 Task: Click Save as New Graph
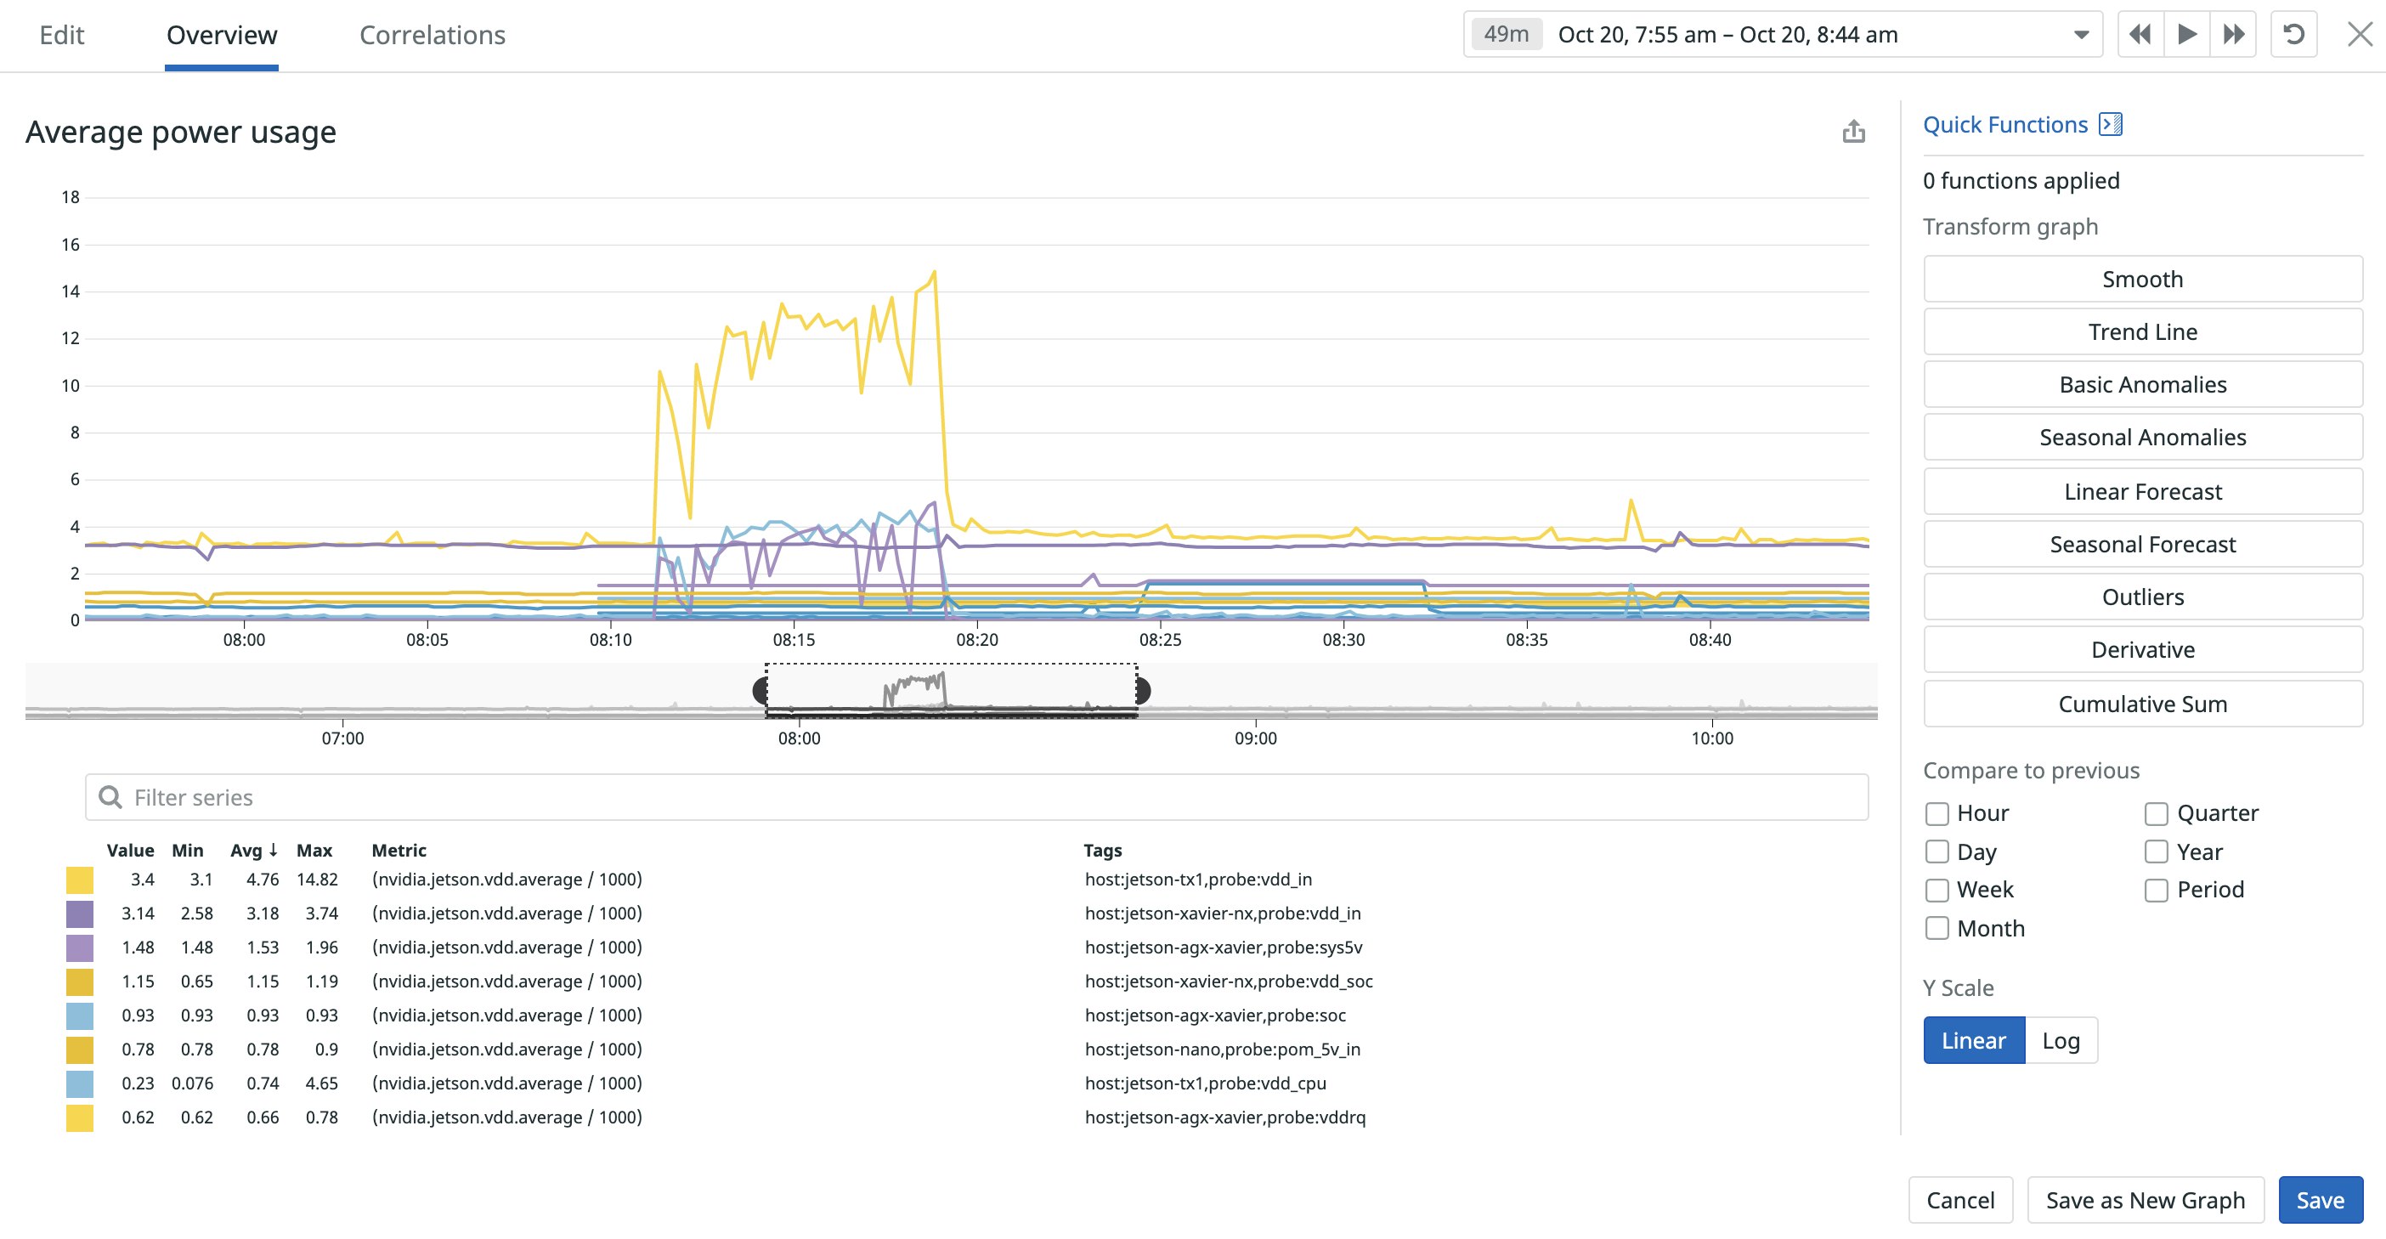[2146, 1200]
